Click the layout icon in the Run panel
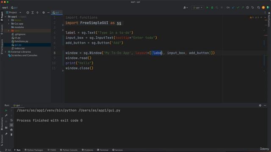 point(6,128)
